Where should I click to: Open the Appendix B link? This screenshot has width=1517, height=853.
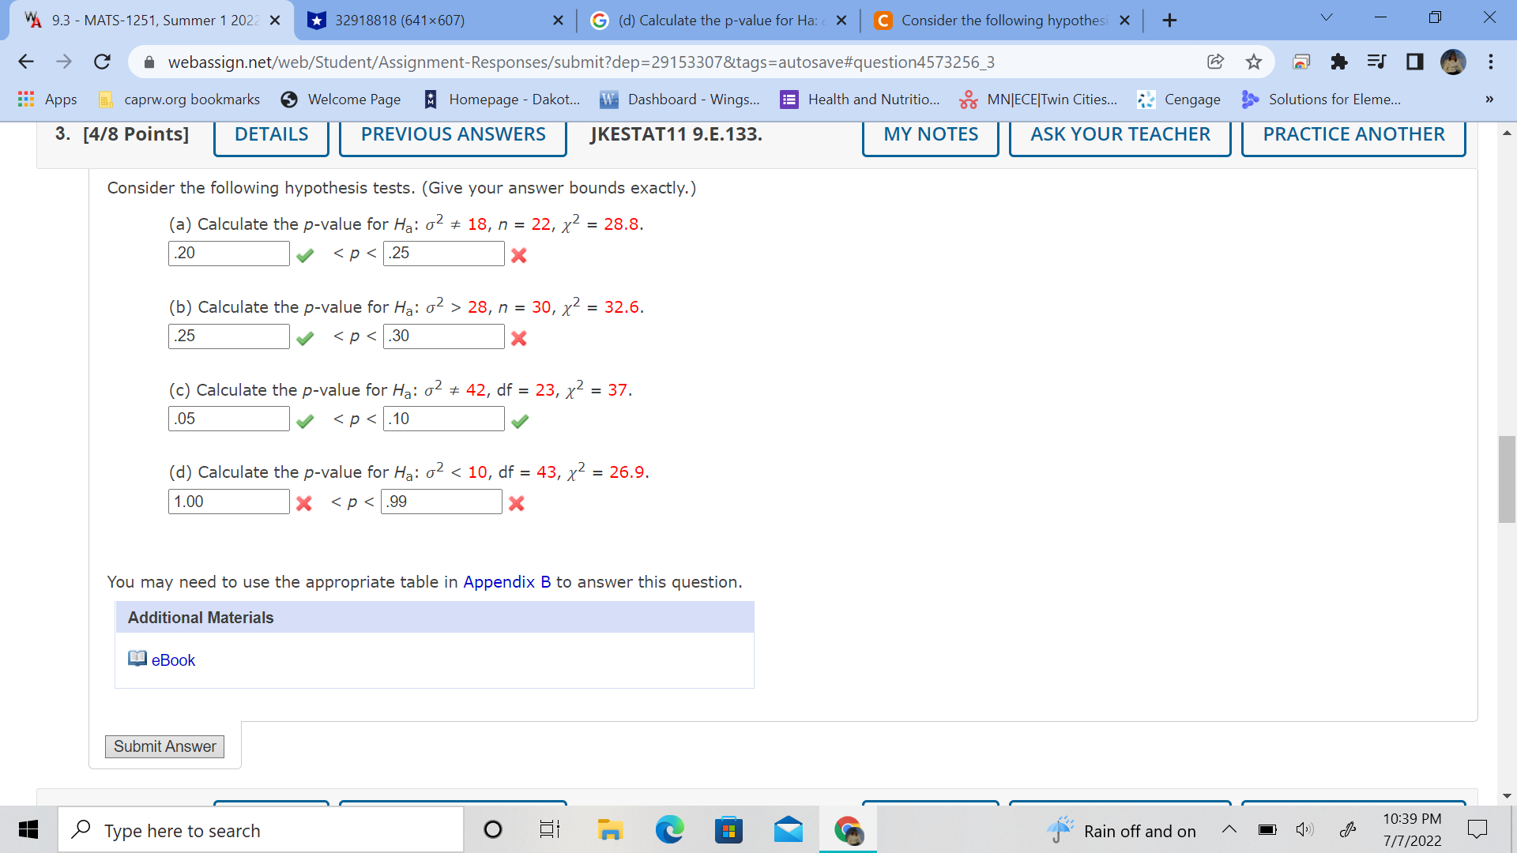click(x=506, y=582)
